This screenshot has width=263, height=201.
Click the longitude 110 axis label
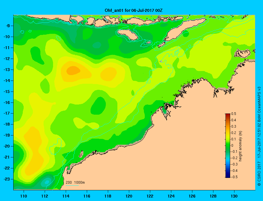(24, 196)
